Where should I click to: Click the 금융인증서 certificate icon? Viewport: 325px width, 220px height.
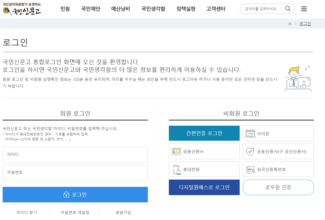pos(177,151)
